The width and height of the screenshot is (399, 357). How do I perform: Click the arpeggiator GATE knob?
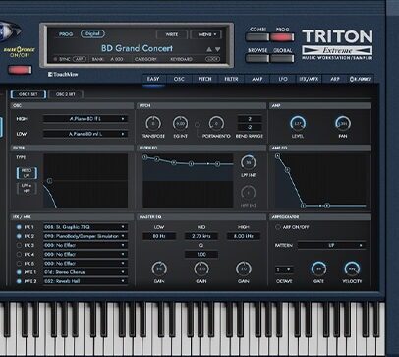click(x=318, y=268)
